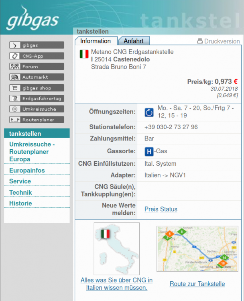Click the Erdgasfahrertag road icon

click(15, 98)
